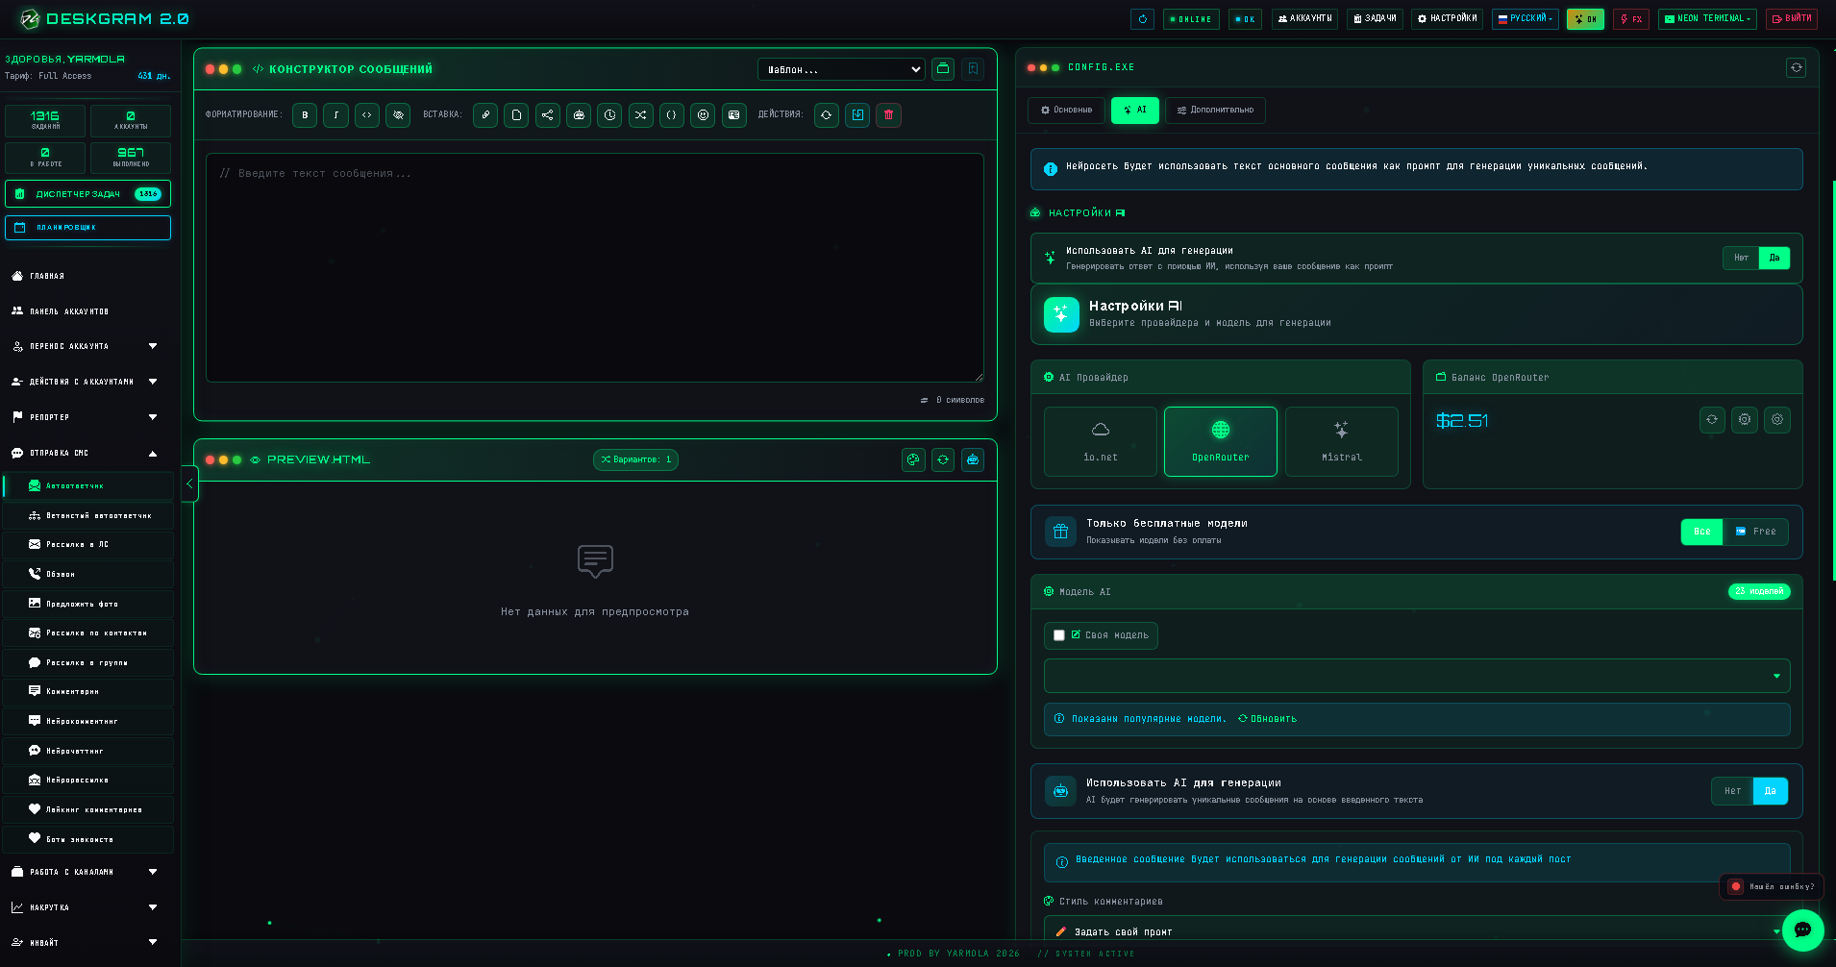Switch to the 'Основные' config tab
Viewport: 1836px width, 967px height.
point(1066,111)
